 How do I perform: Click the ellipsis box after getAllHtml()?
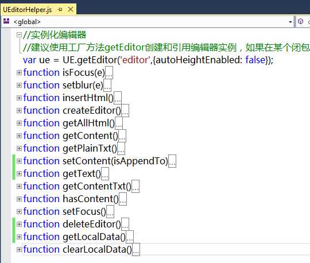119,123
